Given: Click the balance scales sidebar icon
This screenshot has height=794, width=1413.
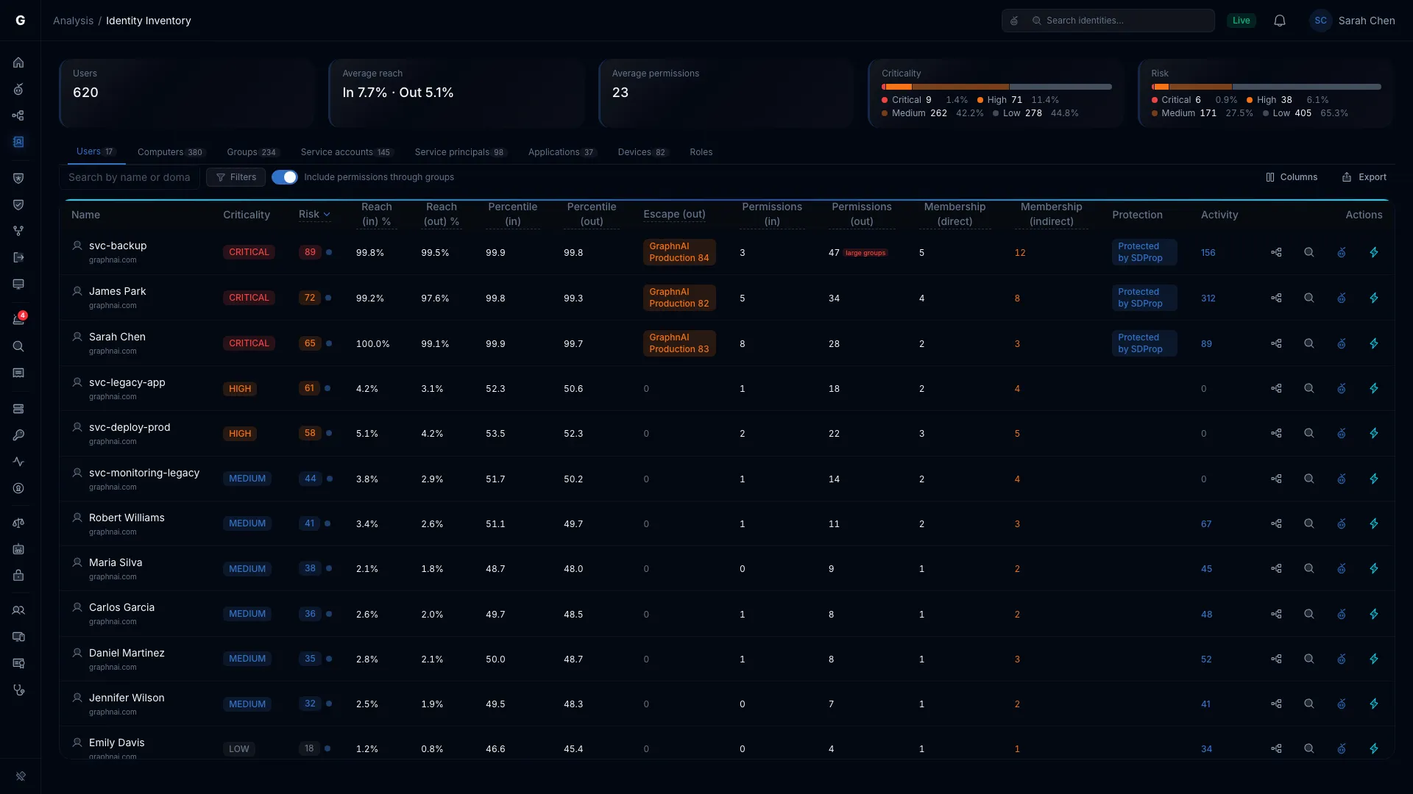Looking at the screenshot, I should click(18, 523).
